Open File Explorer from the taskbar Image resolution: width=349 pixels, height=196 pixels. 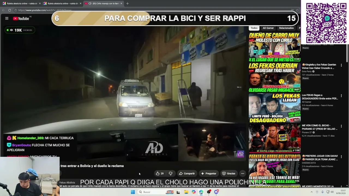coord(186,192)
